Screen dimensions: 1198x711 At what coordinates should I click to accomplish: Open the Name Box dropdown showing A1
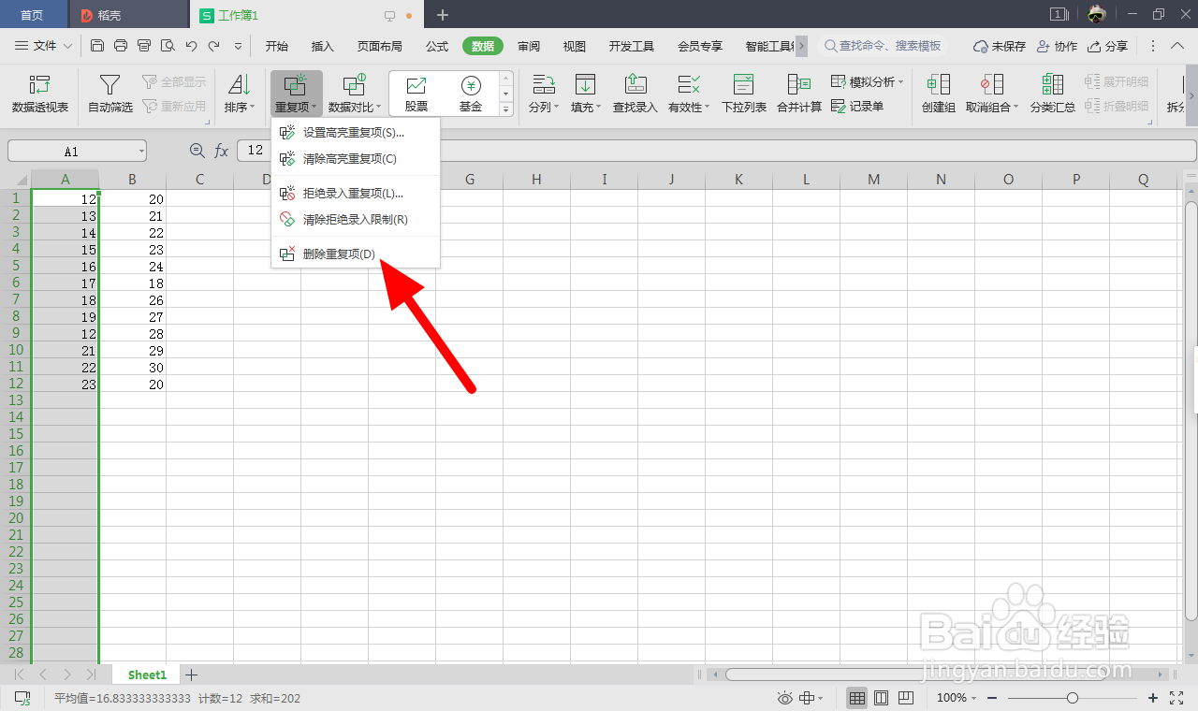(140, 151)
